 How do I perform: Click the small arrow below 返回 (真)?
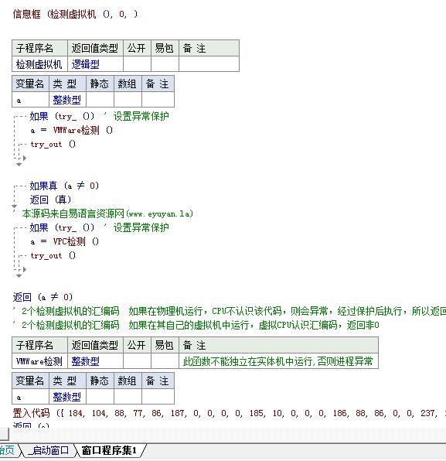tap(14, 207)
